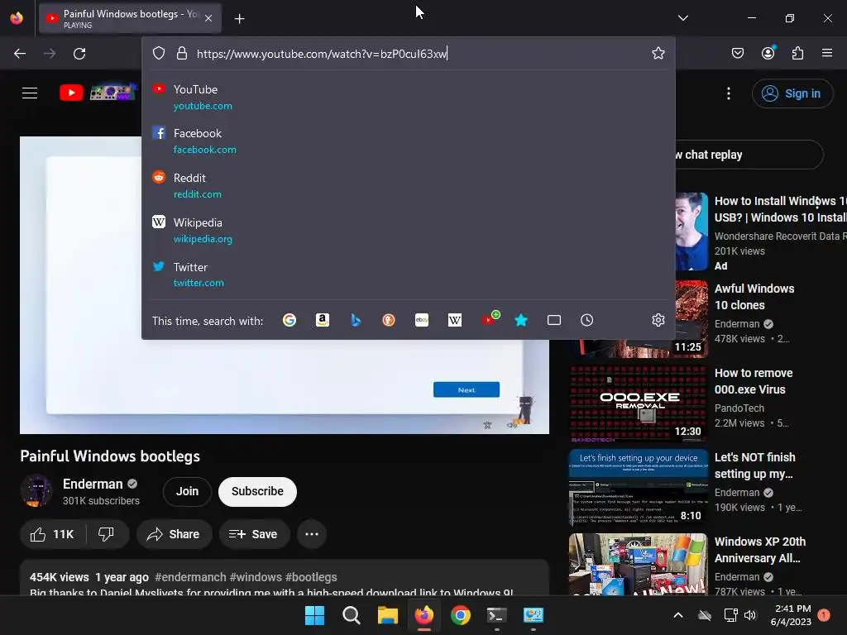
Task: Expand the list all tabs chevron
Action: [682, 18]
